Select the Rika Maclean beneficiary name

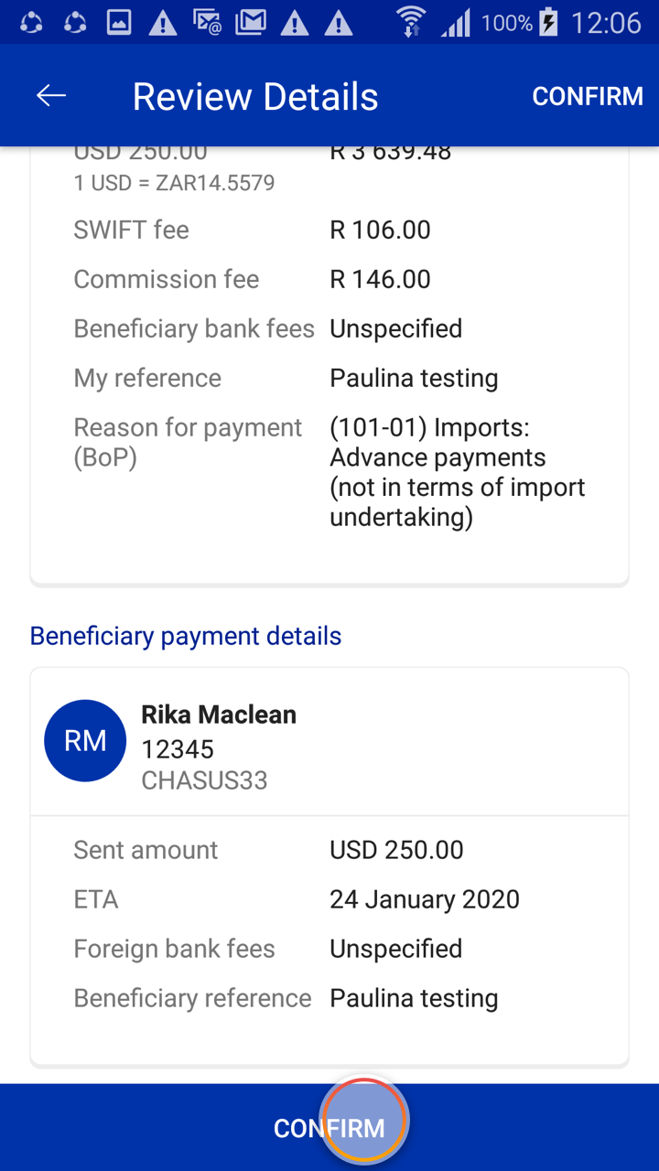tap(219, 714)
